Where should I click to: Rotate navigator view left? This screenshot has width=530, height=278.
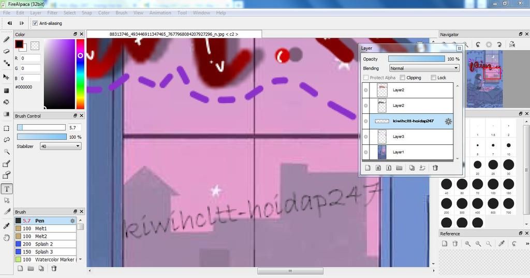(x=478, y=45)
